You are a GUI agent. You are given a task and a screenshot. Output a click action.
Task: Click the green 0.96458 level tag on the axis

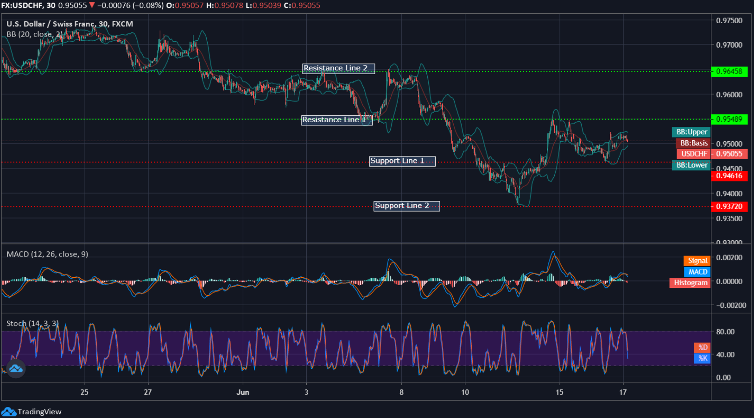[x=730, y=71]
